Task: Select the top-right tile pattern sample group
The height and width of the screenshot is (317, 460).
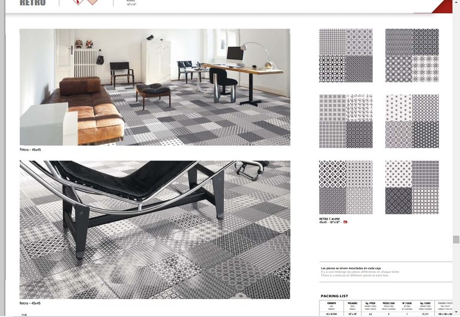Action: (412, 56)
